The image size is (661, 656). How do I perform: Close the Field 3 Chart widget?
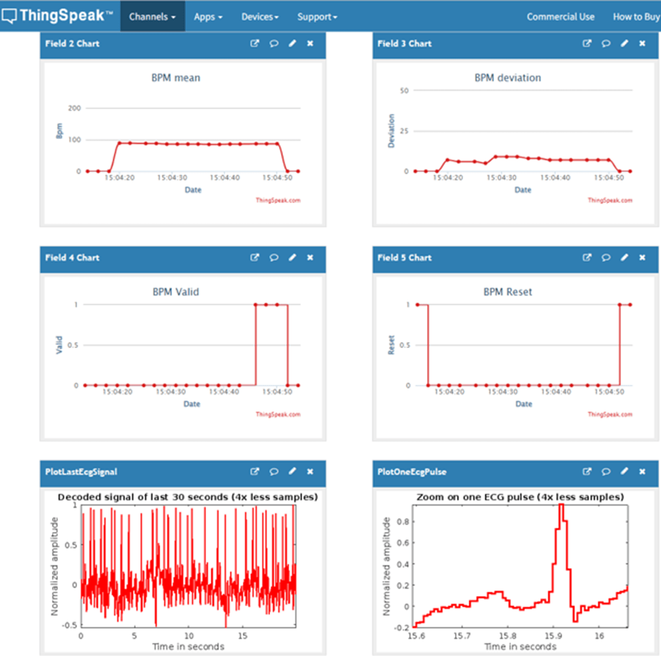click(642, 44)
